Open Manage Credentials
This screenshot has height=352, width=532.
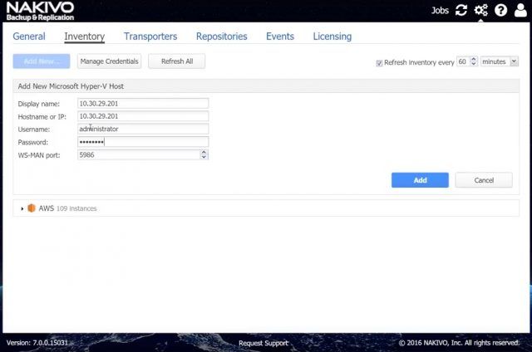pos(109,61)
